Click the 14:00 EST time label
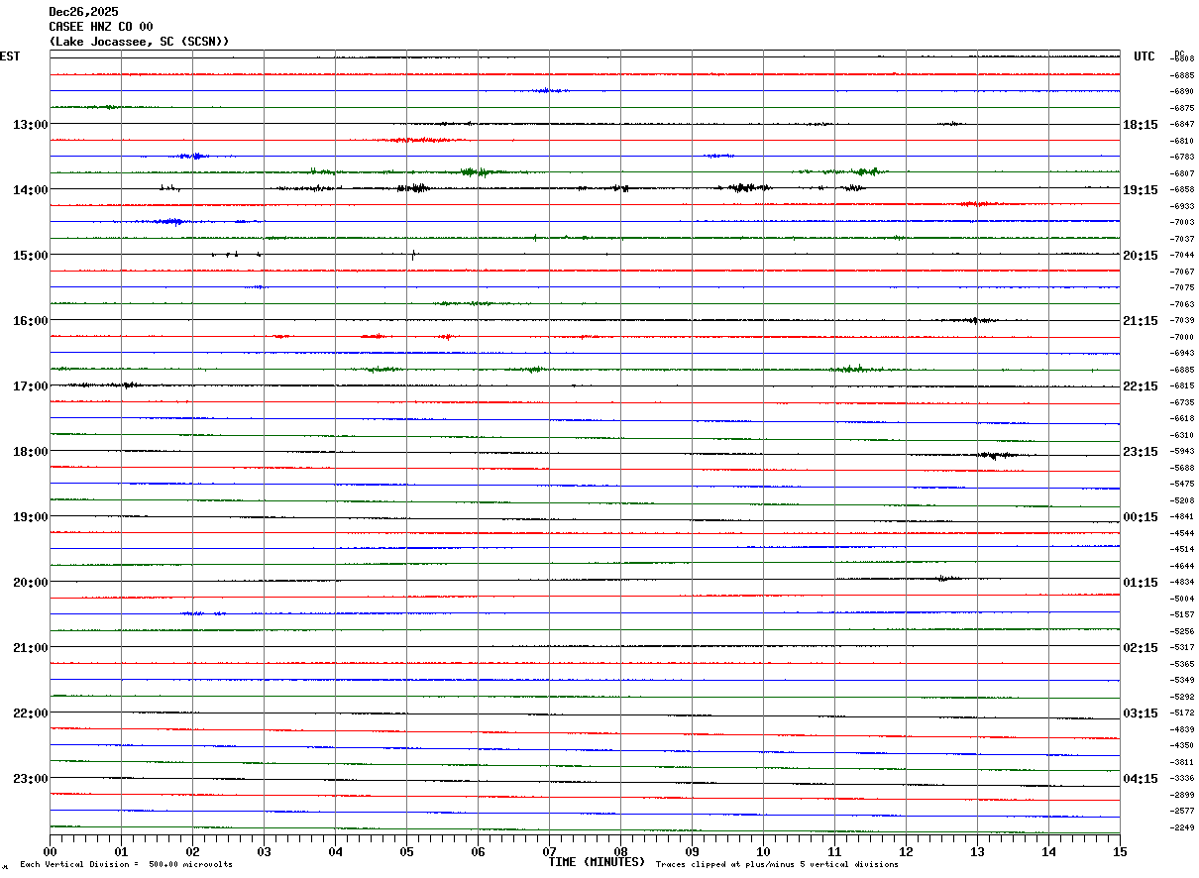 click(x=30, y=190)
